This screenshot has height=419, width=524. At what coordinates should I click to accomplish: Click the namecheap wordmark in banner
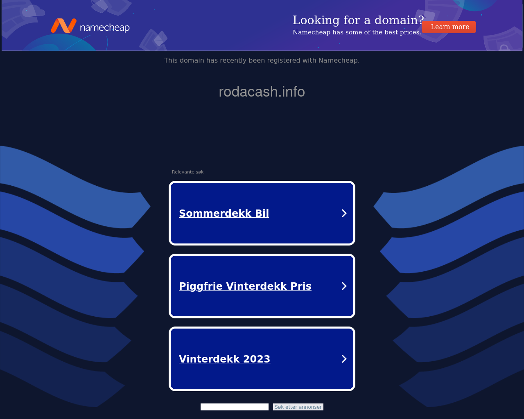point(105,27)
